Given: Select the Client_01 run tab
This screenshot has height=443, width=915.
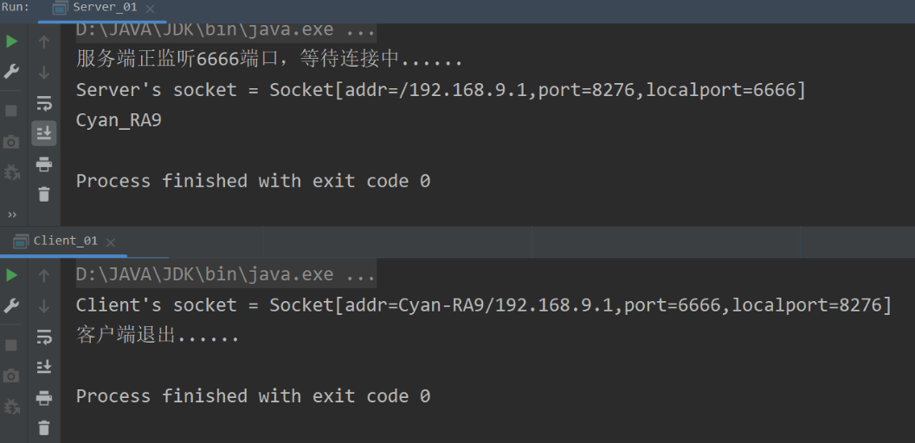Looking at the screenshot, I should (x=65, y=241).
